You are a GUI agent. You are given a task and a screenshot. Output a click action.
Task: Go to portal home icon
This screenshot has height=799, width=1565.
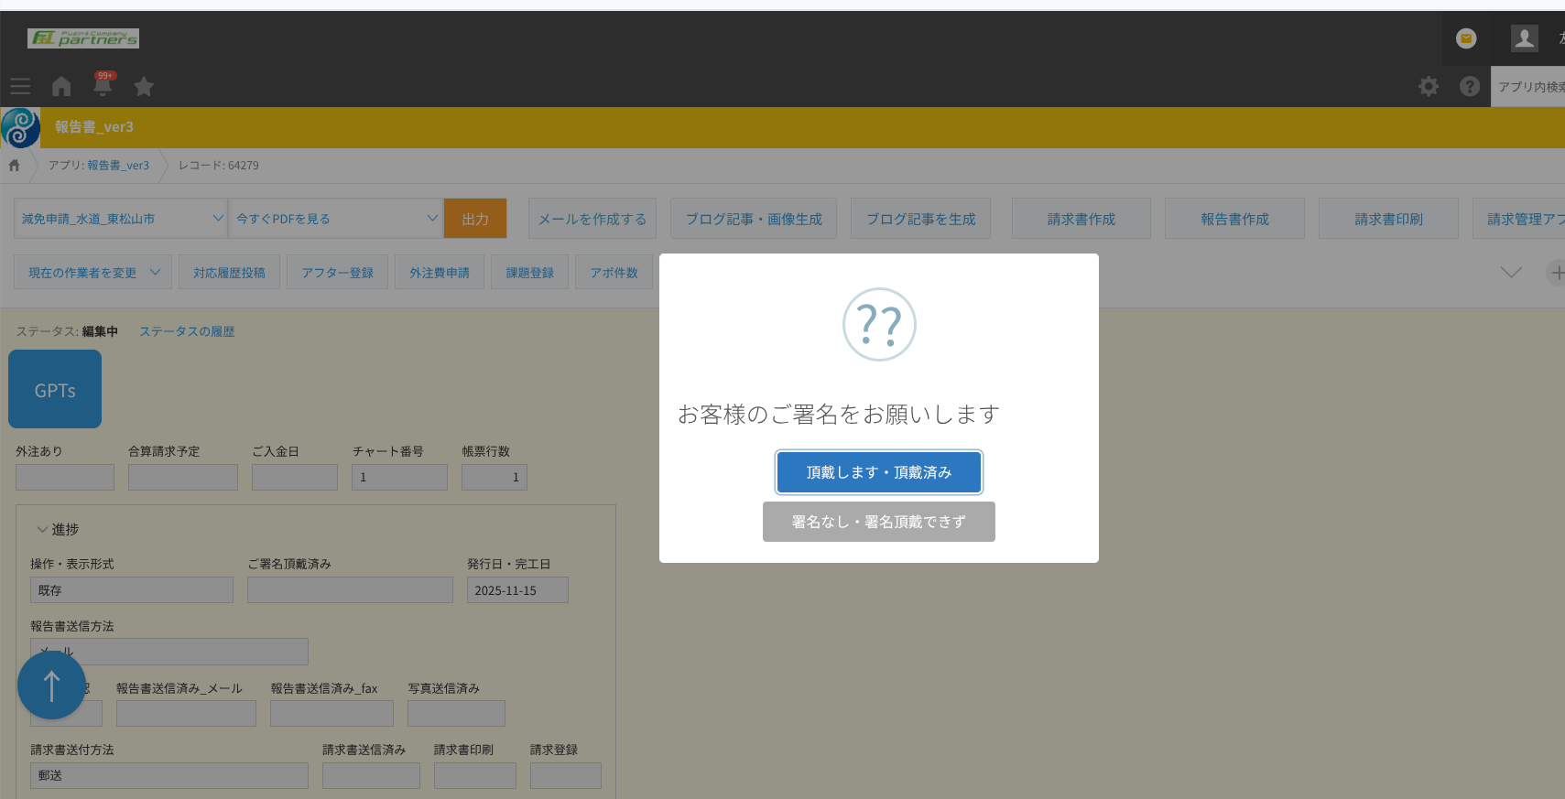(61, 86)
